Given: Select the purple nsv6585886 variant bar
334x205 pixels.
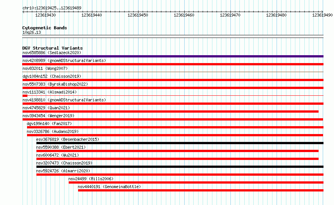Looking at the screenshot, I should (173, 56).
